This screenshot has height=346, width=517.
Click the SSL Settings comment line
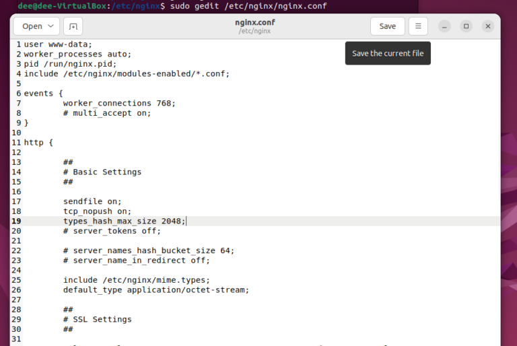coord(97,319)
